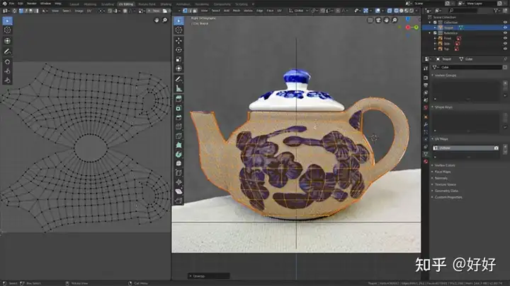Select the Move tool in 3D viewport toolbar
This screenshot has width=510, height=286.
(178, 41)
